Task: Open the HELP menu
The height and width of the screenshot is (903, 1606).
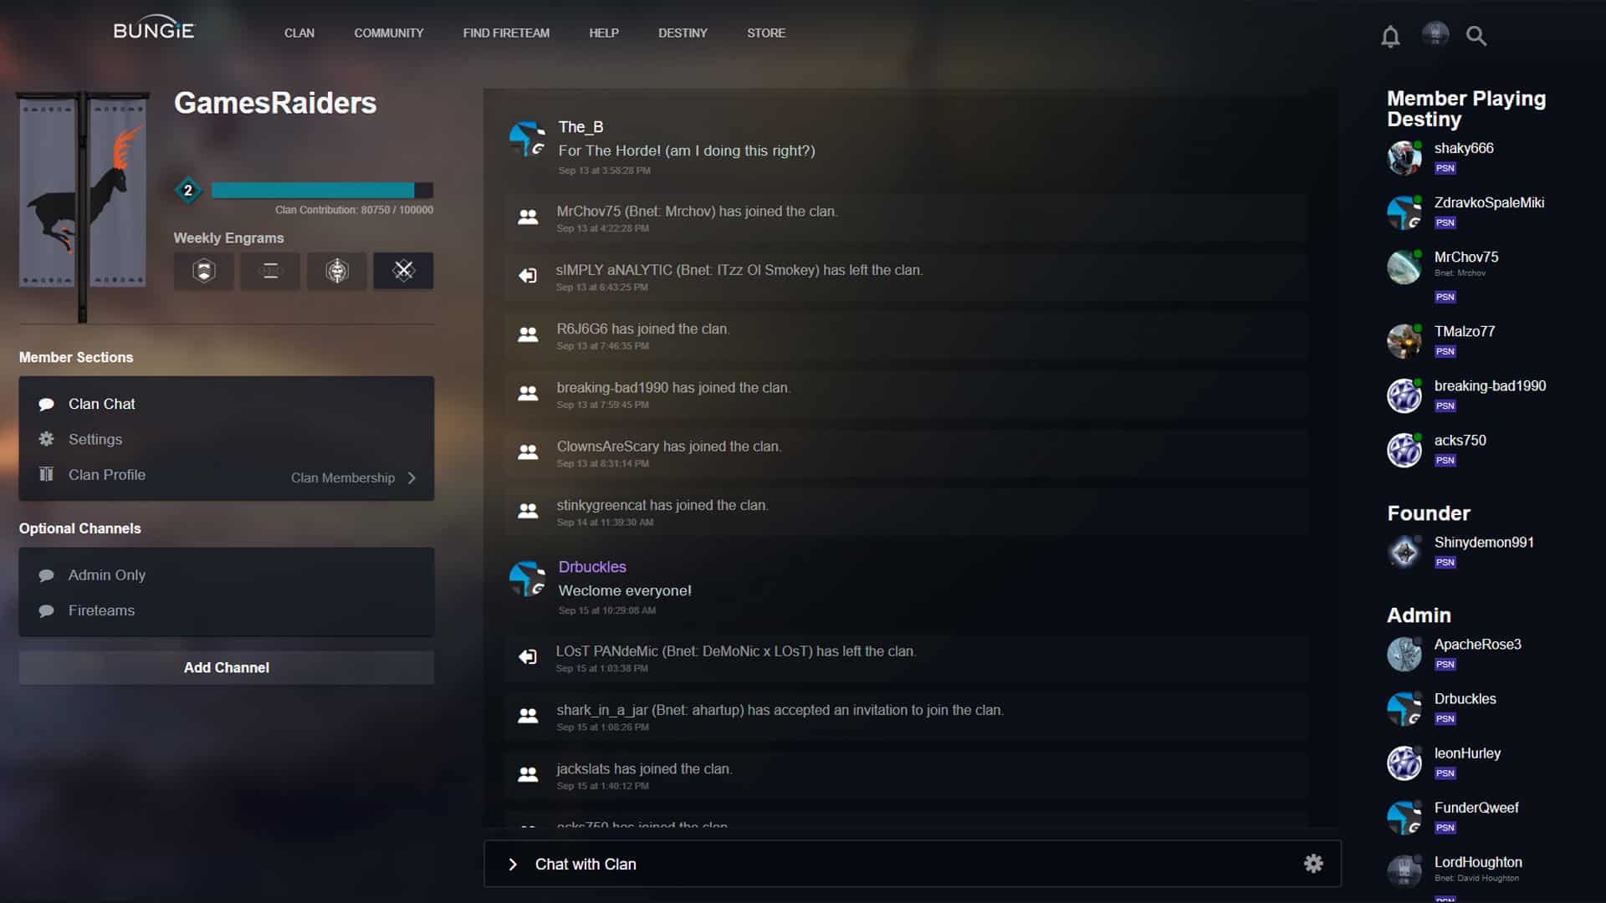Action: tap(604, 33)
